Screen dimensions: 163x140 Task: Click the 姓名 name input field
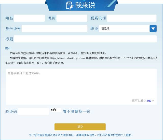[29, 18]
